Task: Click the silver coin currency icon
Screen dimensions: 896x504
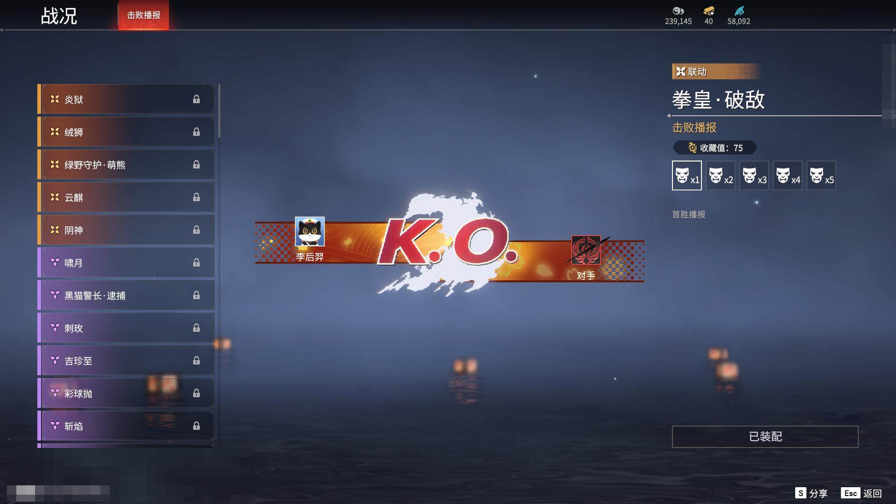Action: pos(678,11)
